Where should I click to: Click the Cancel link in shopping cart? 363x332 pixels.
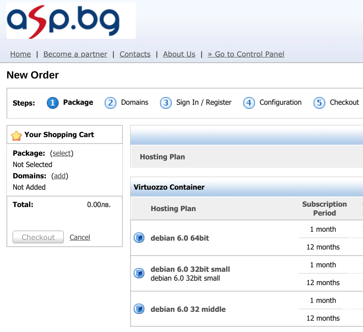pyautogui.click(x=80, y=237)
